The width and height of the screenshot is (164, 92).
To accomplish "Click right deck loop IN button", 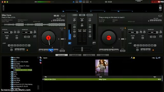I will [143, 50].
